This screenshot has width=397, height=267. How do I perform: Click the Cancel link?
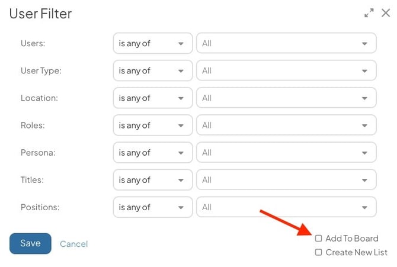click(73, 244)
